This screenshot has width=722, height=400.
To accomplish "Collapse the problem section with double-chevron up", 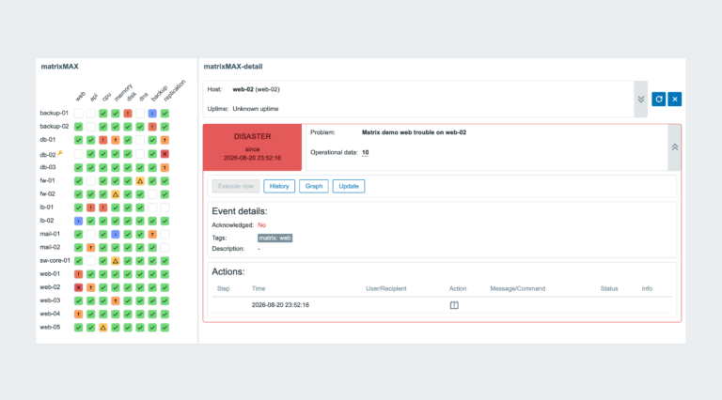I will (x=674, y=147).
